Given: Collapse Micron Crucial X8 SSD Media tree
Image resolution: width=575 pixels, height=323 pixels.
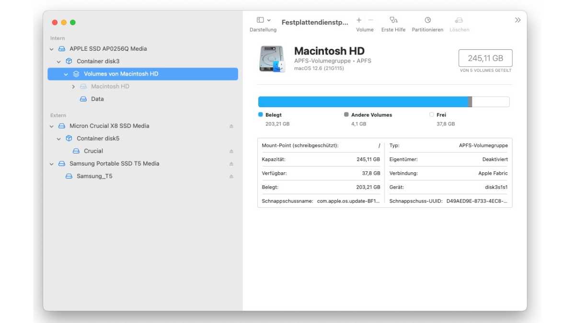Looking at the screenshot, I should pyautogui.click(x=52, y=126).
